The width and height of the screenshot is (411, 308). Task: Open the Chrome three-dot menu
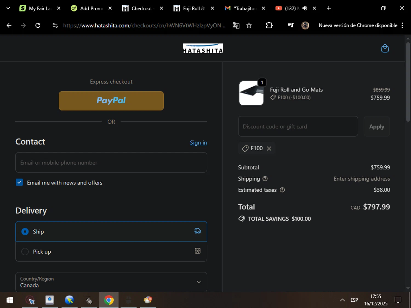[402, 25]
